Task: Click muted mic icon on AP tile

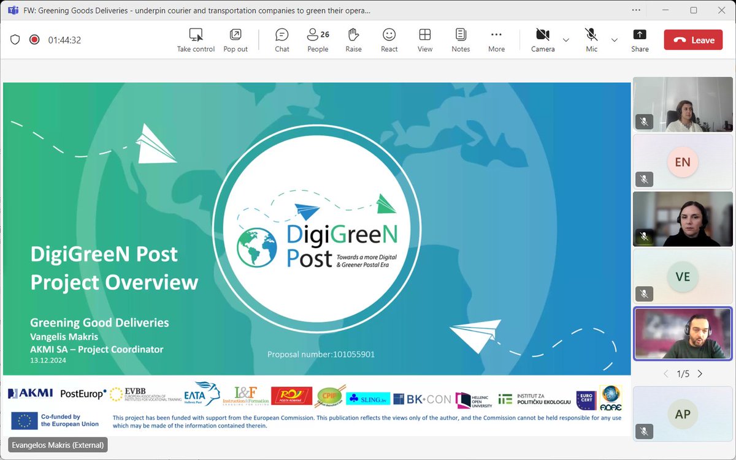Action: [644, 431]
